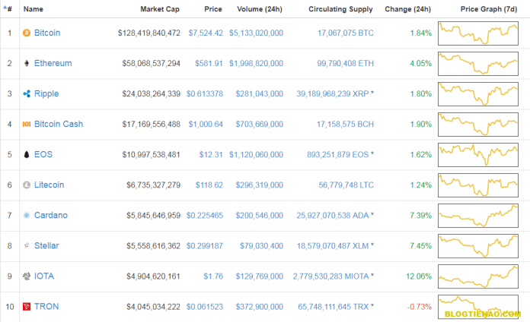
Task: Open Cardano 7-day price graph thumbnail
Action: (x=478, y=216)
